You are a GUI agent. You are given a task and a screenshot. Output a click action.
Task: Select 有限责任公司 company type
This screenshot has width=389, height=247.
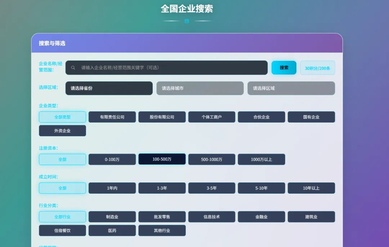pos(112,116)
